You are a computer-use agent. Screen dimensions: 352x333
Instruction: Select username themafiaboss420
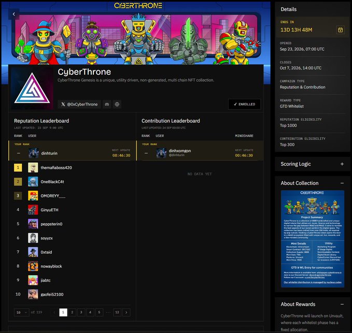(57, 168)
